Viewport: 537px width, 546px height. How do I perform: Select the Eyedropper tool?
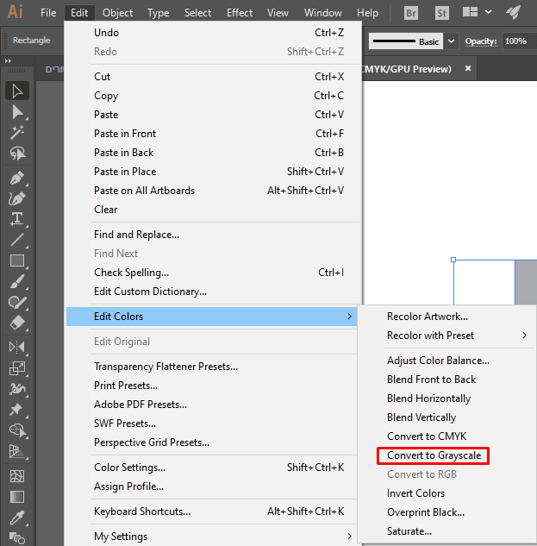[17, 518]
